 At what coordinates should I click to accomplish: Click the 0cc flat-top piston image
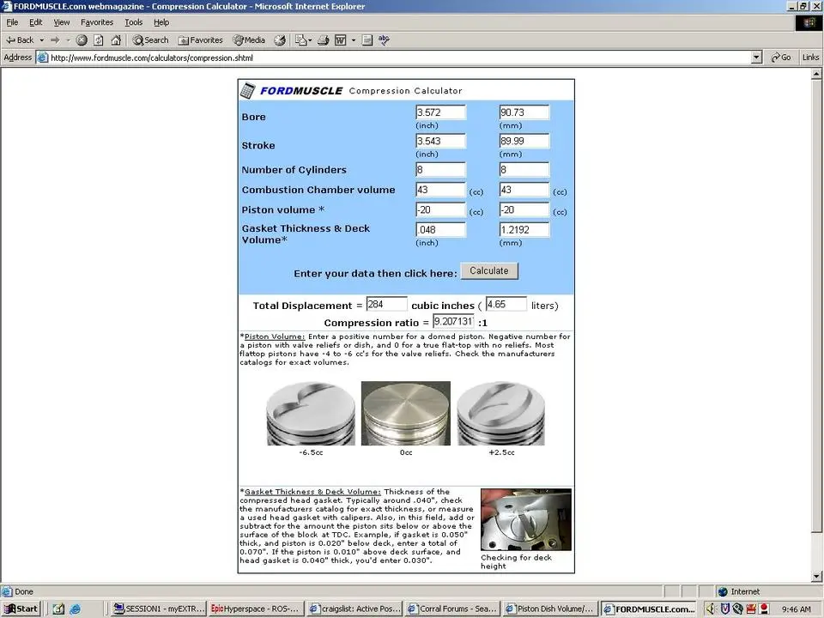pos(406,414)
